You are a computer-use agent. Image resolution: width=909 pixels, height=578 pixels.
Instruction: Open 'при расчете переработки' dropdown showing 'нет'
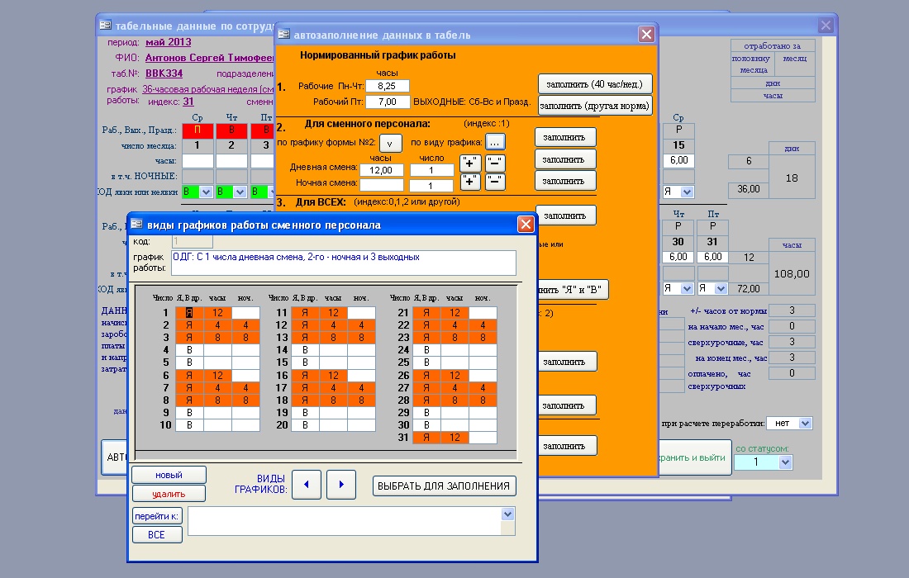[x=805, y=424]
